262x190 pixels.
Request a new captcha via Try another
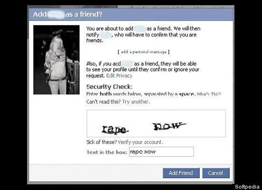click(x=136, y=102)
